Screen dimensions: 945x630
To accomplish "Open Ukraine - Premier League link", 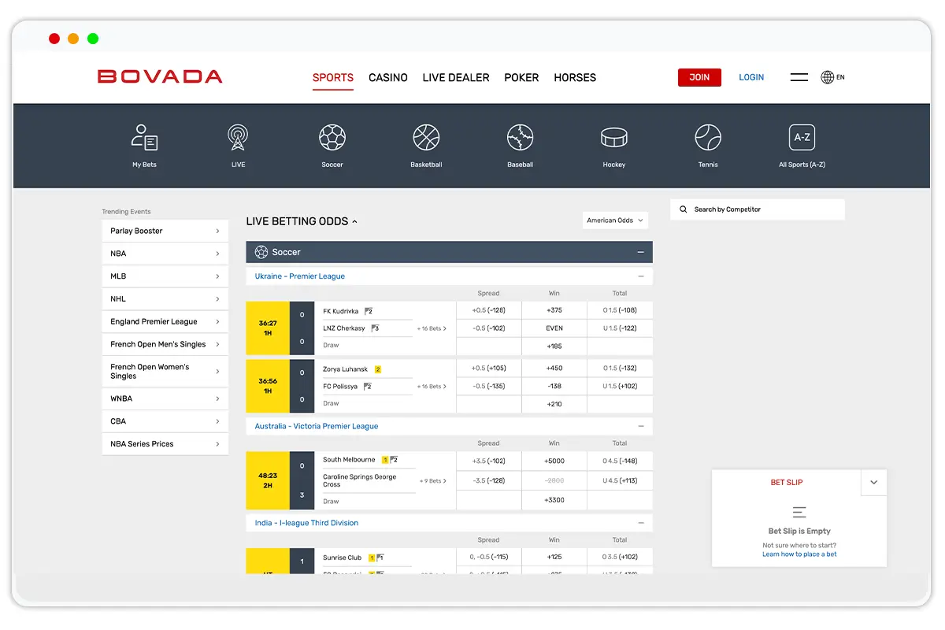I will [x=300, y=276].
